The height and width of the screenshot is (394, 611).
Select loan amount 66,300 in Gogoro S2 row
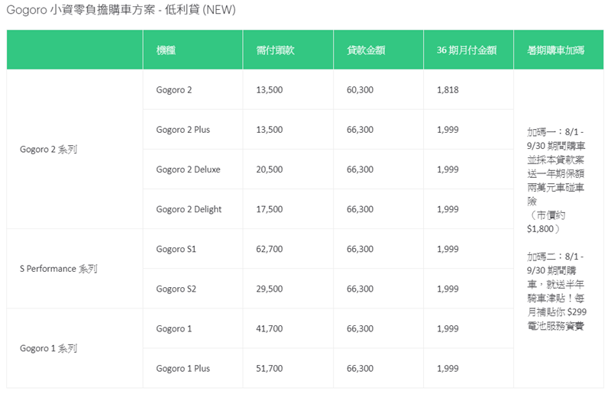click(x=360, y=289)
